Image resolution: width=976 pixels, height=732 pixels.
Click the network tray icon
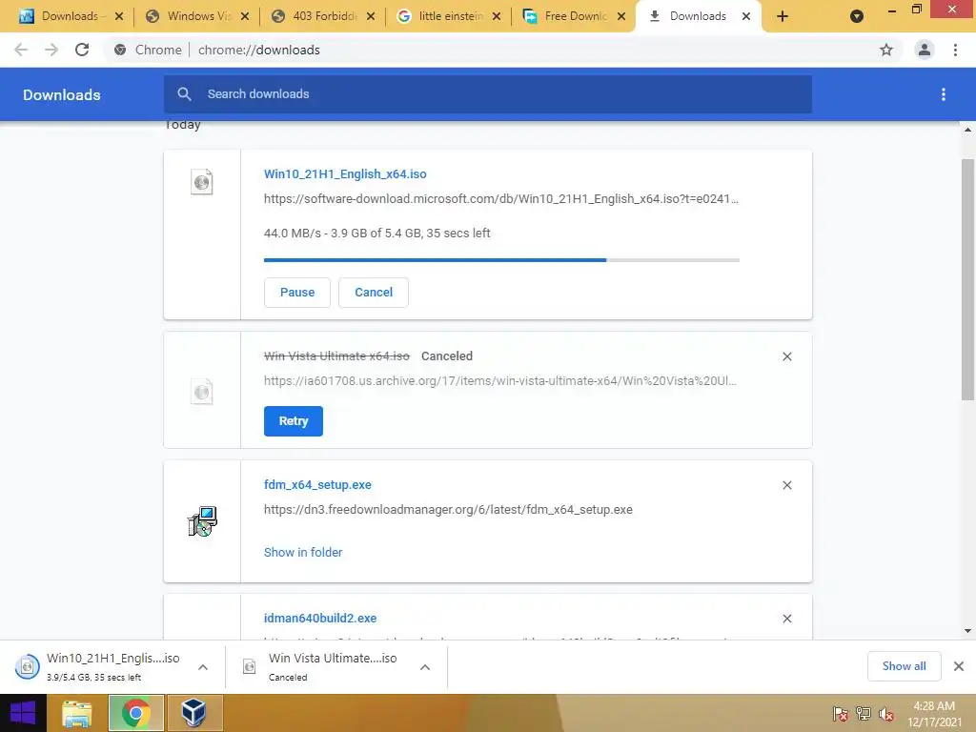point(864,713)
